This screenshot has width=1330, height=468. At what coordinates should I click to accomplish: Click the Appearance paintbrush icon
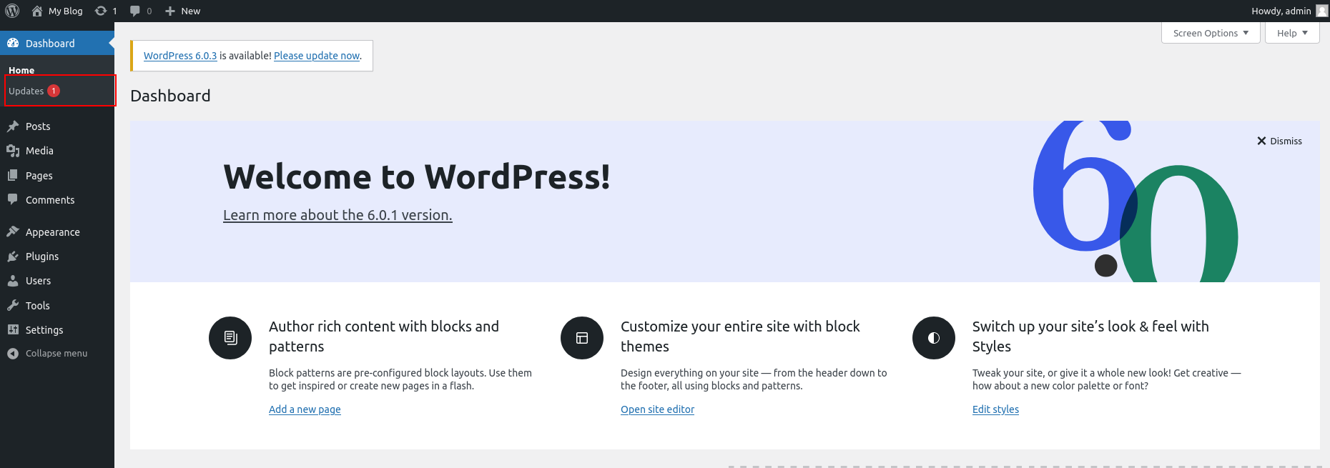point(13,231)
